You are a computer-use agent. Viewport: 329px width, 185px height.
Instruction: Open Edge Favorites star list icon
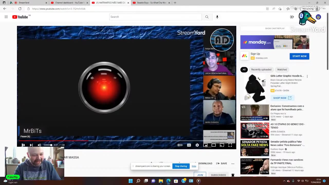[x=288, y=9]
